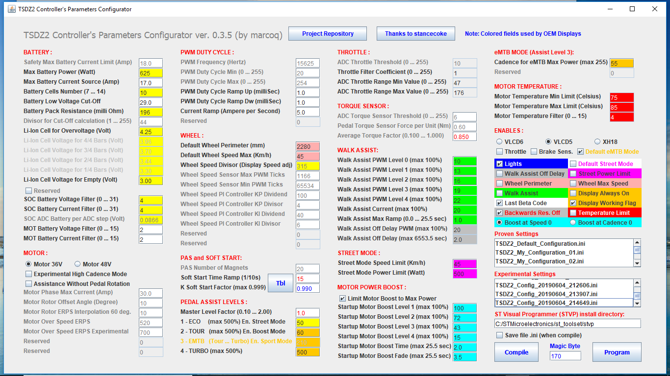This screenshot has width=670, height=376.
Task: Enable Save file .ini when compile
Action: 499,335
